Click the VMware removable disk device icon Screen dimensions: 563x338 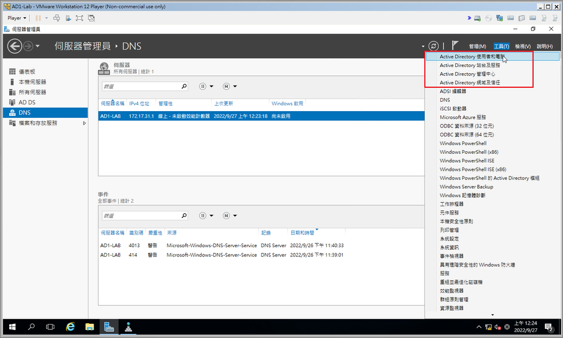click(477, 18)
